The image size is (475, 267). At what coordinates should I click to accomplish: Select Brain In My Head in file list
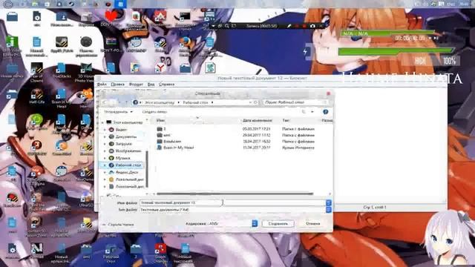tap(175, 148)
